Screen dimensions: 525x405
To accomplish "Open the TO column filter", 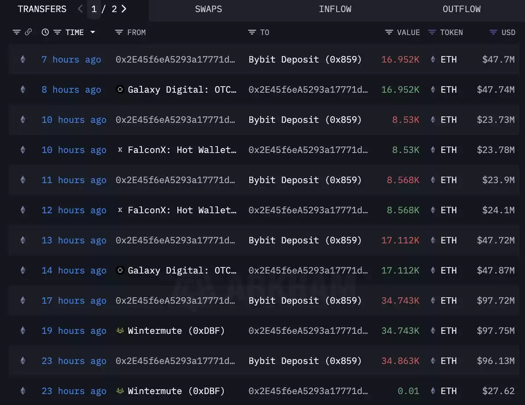I will (252, 32).
